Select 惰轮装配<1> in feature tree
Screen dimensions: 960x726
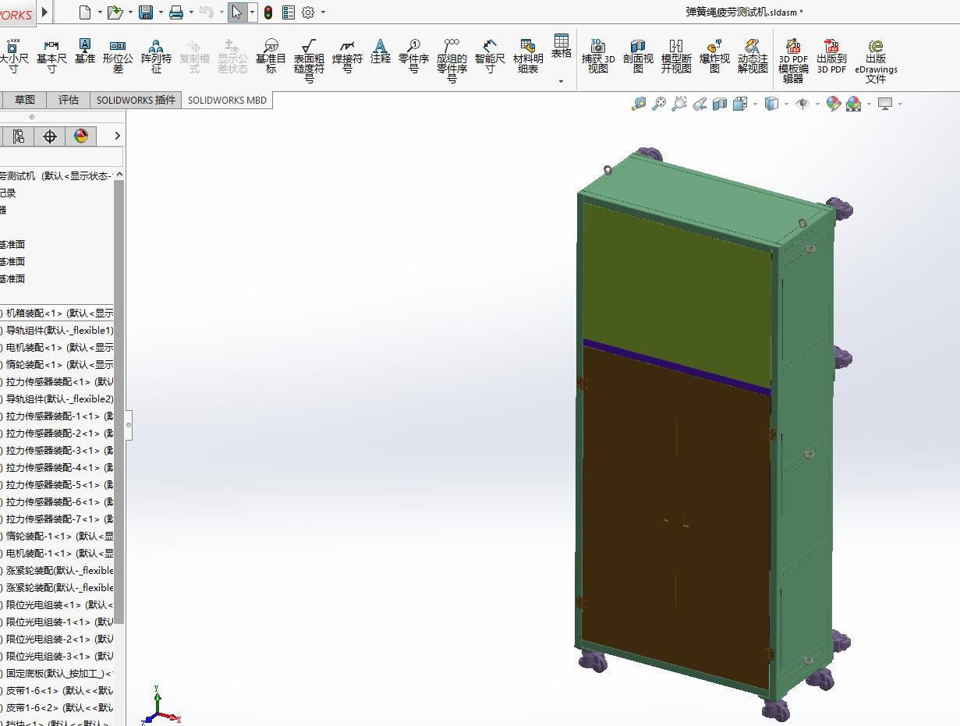[57, 365]
